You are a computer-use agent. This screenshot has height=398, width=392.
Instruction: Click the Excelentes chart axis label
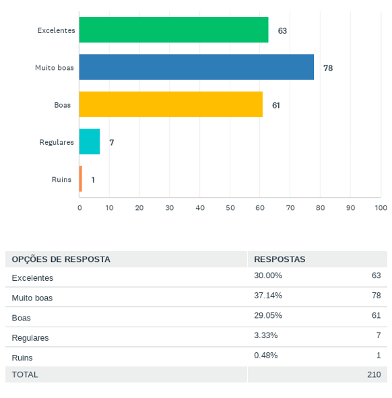(x=57, y=30)
